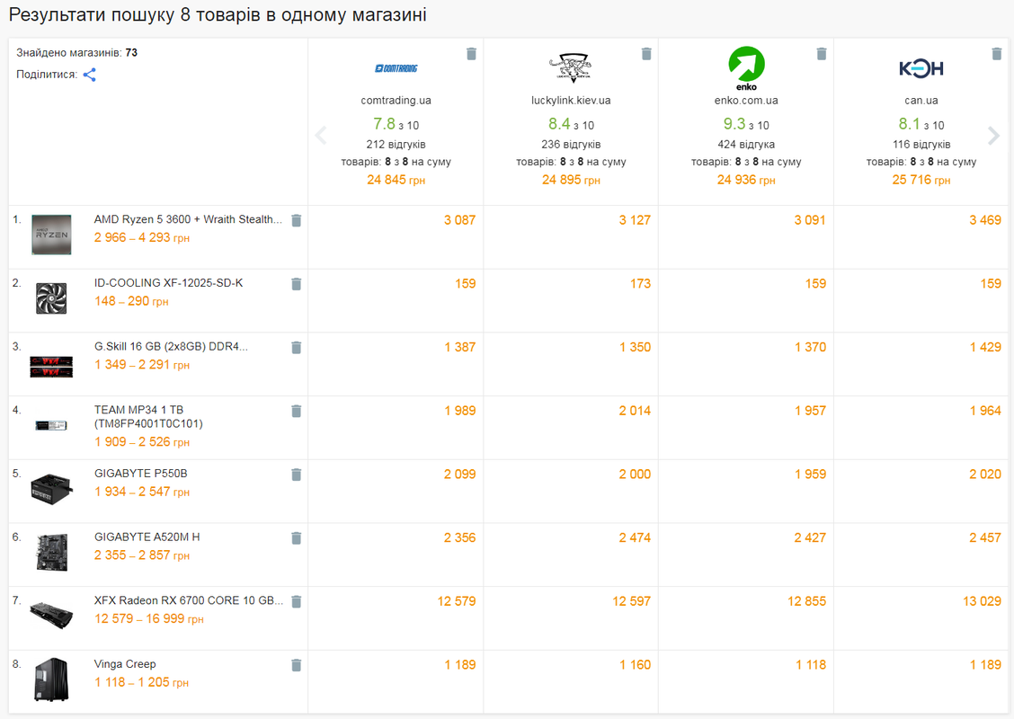The image size is (1014, 719).
Task: Open luckylink.kiev.ua store name link
Action: tap(571, 101)
